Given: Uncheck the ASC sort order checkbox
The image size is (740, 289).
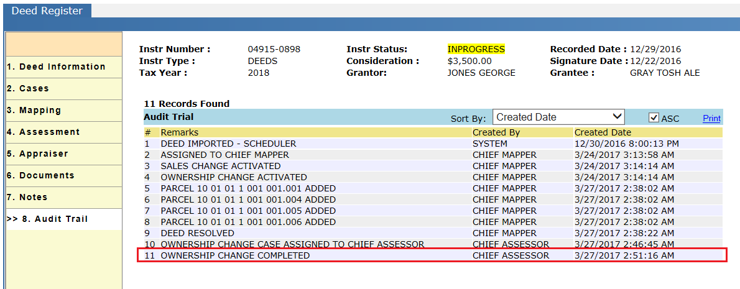Looking at the screenshot, I should (654, 118).
